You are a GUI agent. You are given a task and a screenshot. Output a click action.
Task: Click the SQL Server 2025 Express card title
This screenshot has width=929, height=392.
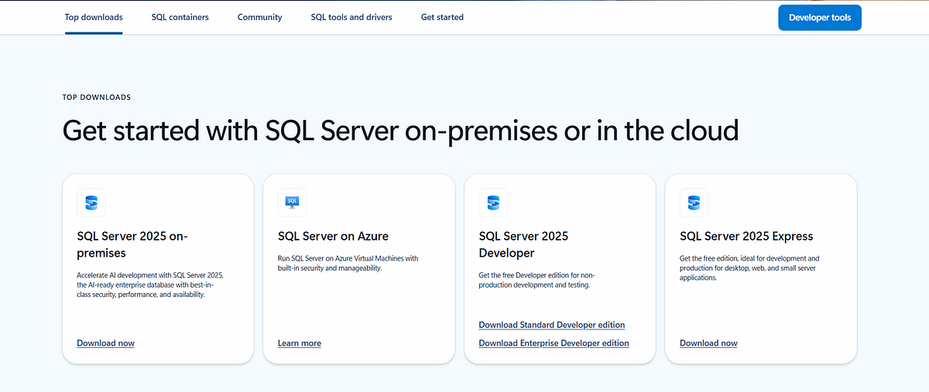click(746, 236)
